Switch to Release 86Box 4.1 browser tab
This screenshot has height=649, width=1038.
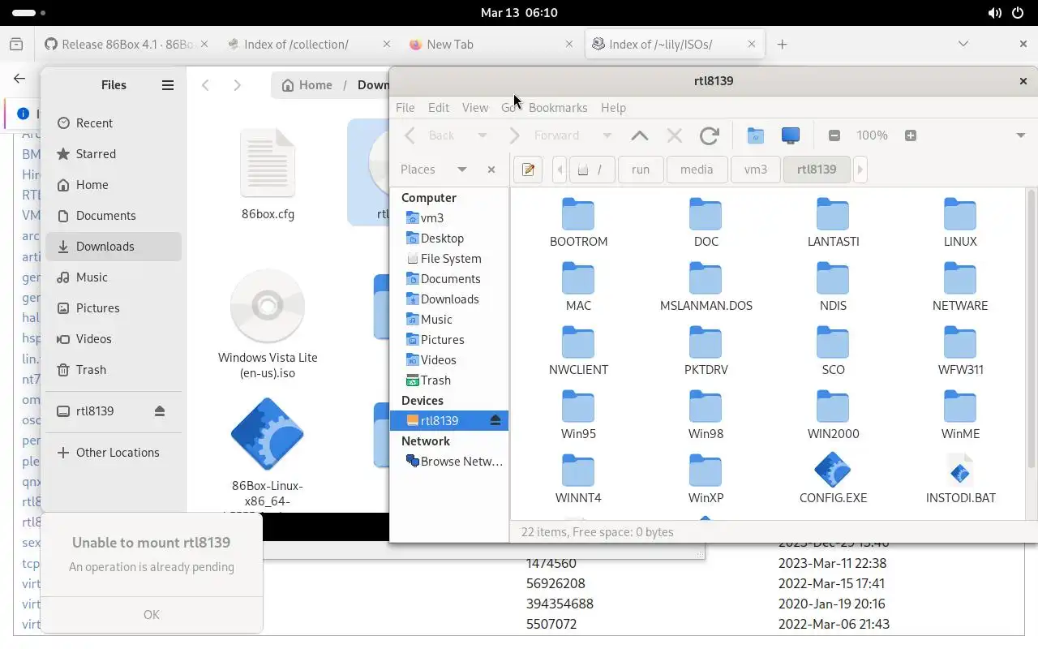126,44
